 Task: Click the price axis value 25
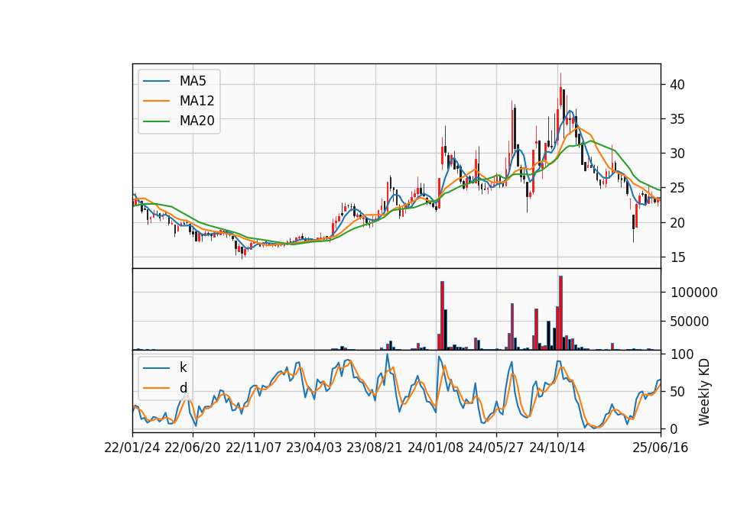coord(677,188)
